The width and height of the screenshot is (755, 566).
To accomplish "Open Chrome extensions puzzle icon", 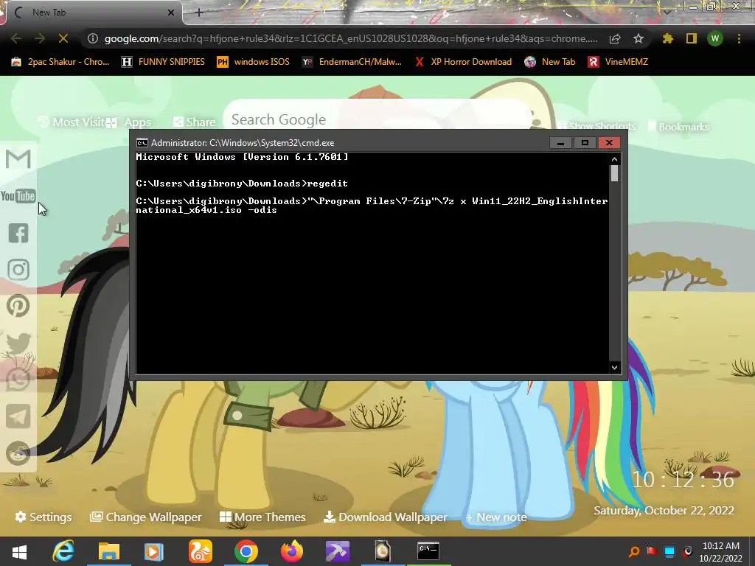I will [667, 38].
